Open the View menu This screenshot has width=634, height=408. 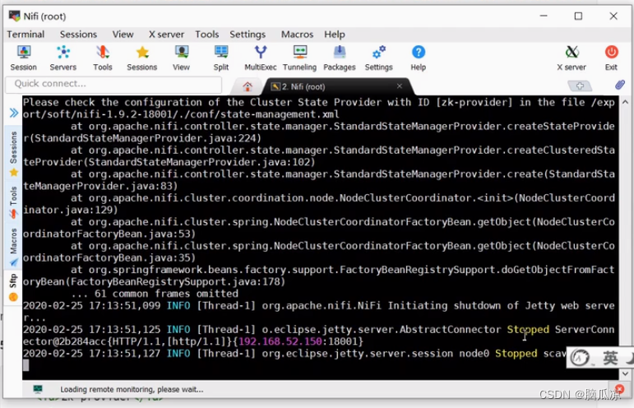pos(123,35)
